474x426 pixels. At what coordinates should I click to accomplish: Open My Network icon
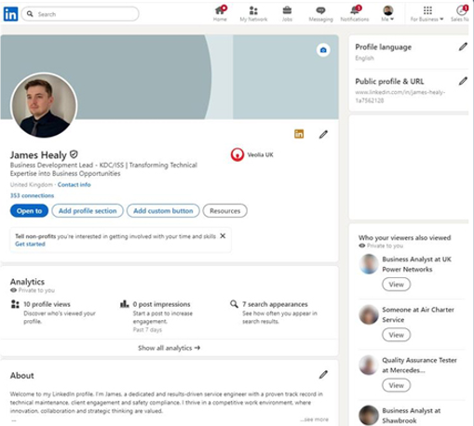coord(253,14)
